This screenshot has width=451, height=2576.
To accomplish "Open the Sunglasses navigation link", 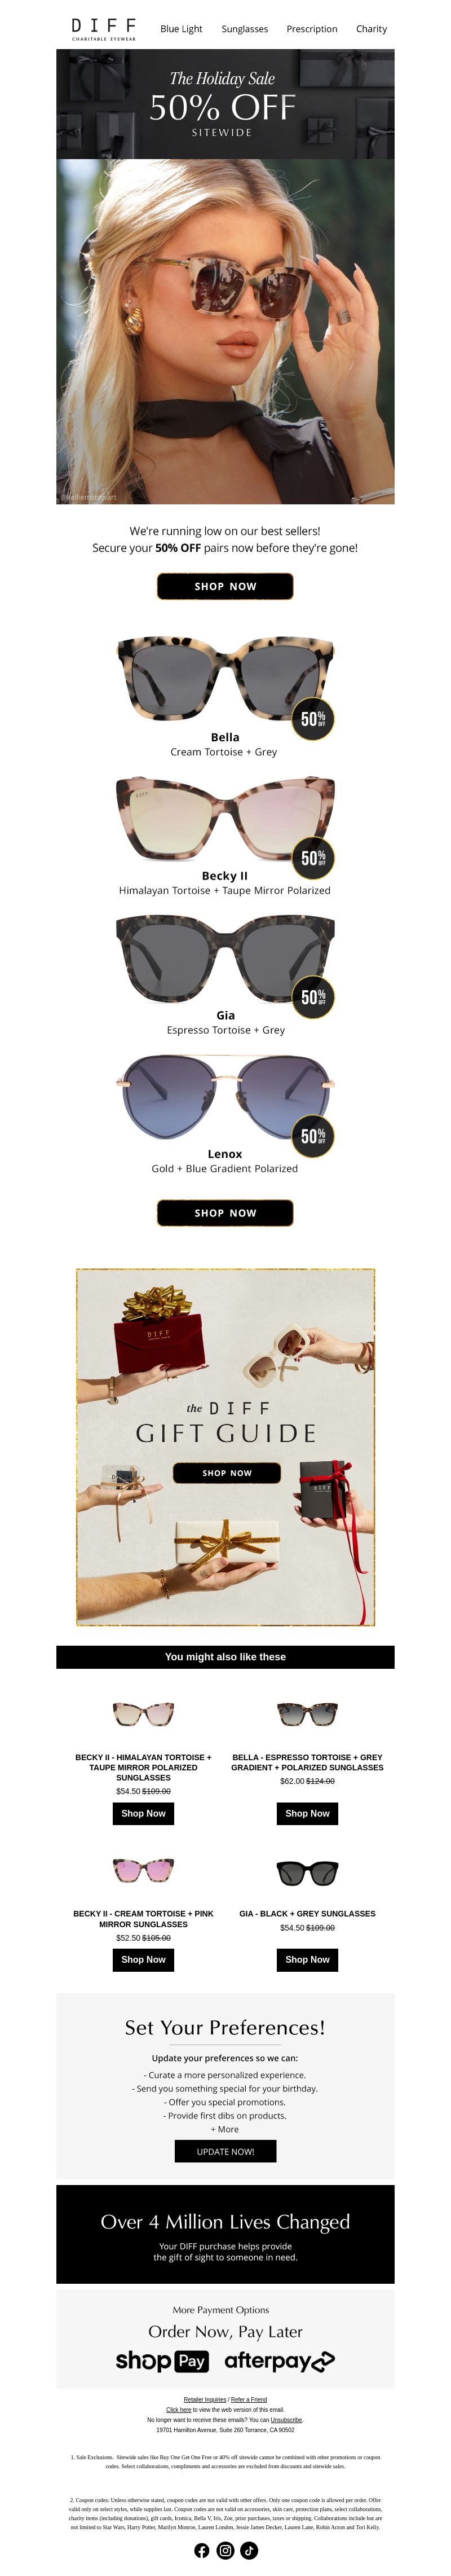I will coord(245,29).
